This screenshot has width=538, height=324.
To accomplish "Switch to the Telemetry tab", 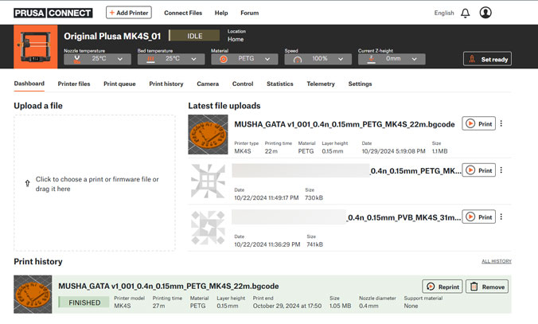I will coord(321,84).
